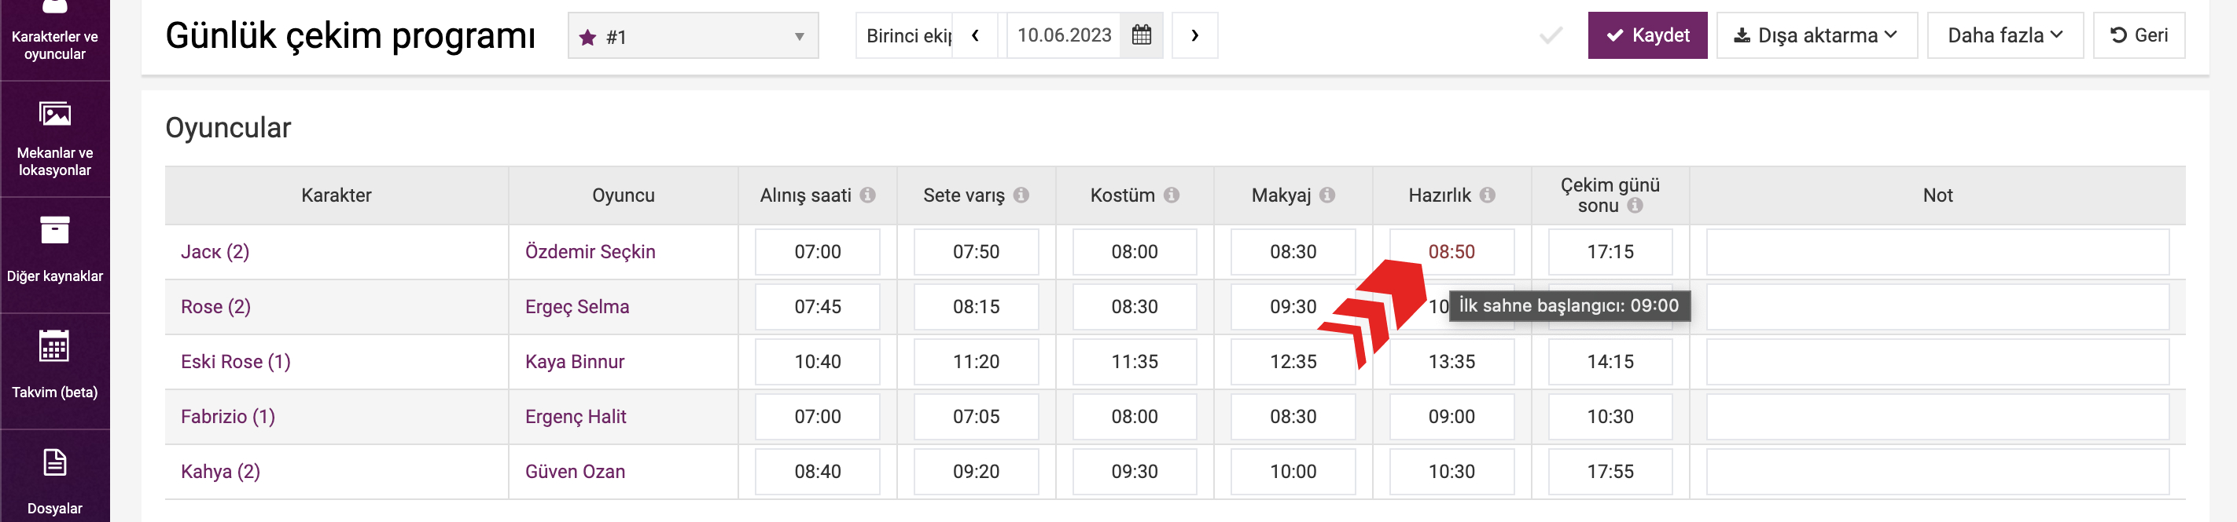Open Dosyalar in the sidebar
This screenshot has width=2237, height=522.
55,480
